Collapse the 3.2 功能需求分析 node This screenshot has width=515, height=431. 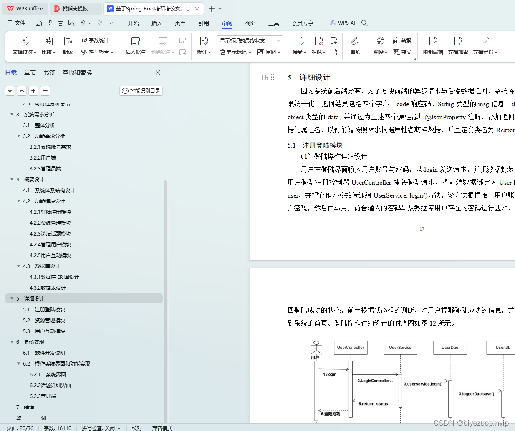click(18, 136)
